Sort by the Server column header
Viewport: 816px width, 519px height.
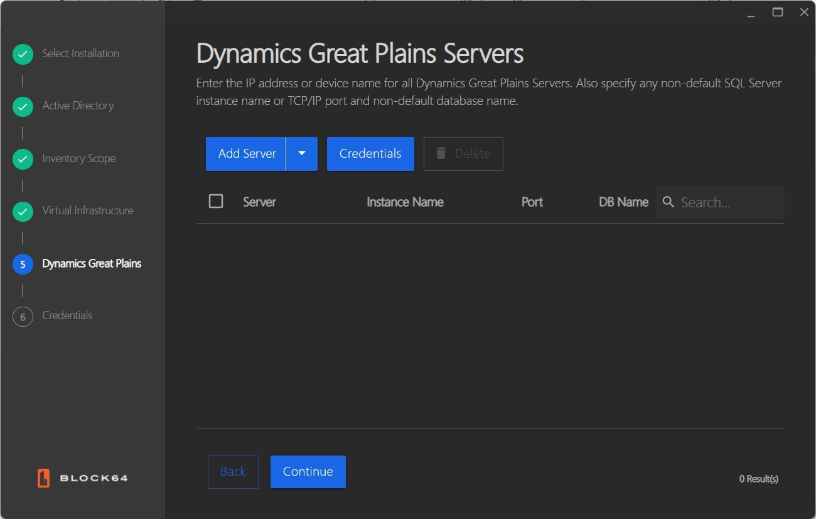pyautogui.click(x=259, y=202)
